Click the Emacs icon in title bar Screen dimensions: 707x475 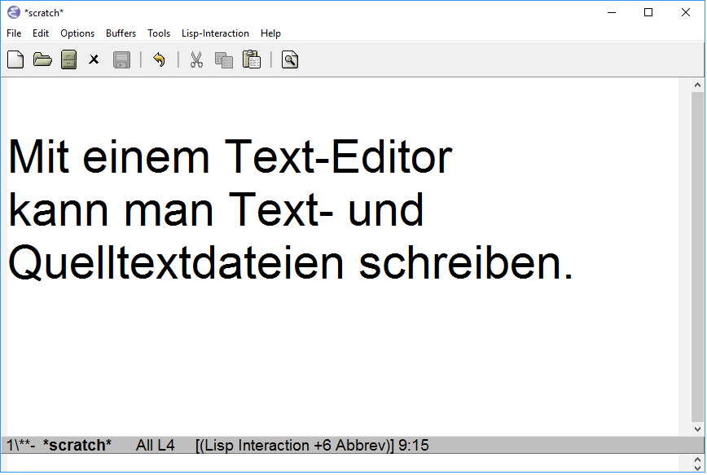pyautogui.click(x=14, y=13)
